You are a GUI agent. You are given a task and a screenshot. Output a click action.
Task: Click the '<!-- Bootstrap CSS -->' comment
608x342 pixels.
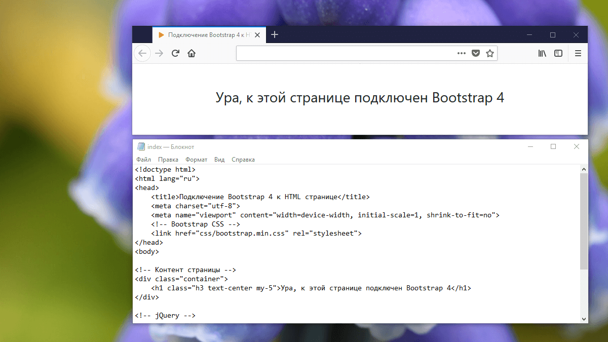(196, 224)
